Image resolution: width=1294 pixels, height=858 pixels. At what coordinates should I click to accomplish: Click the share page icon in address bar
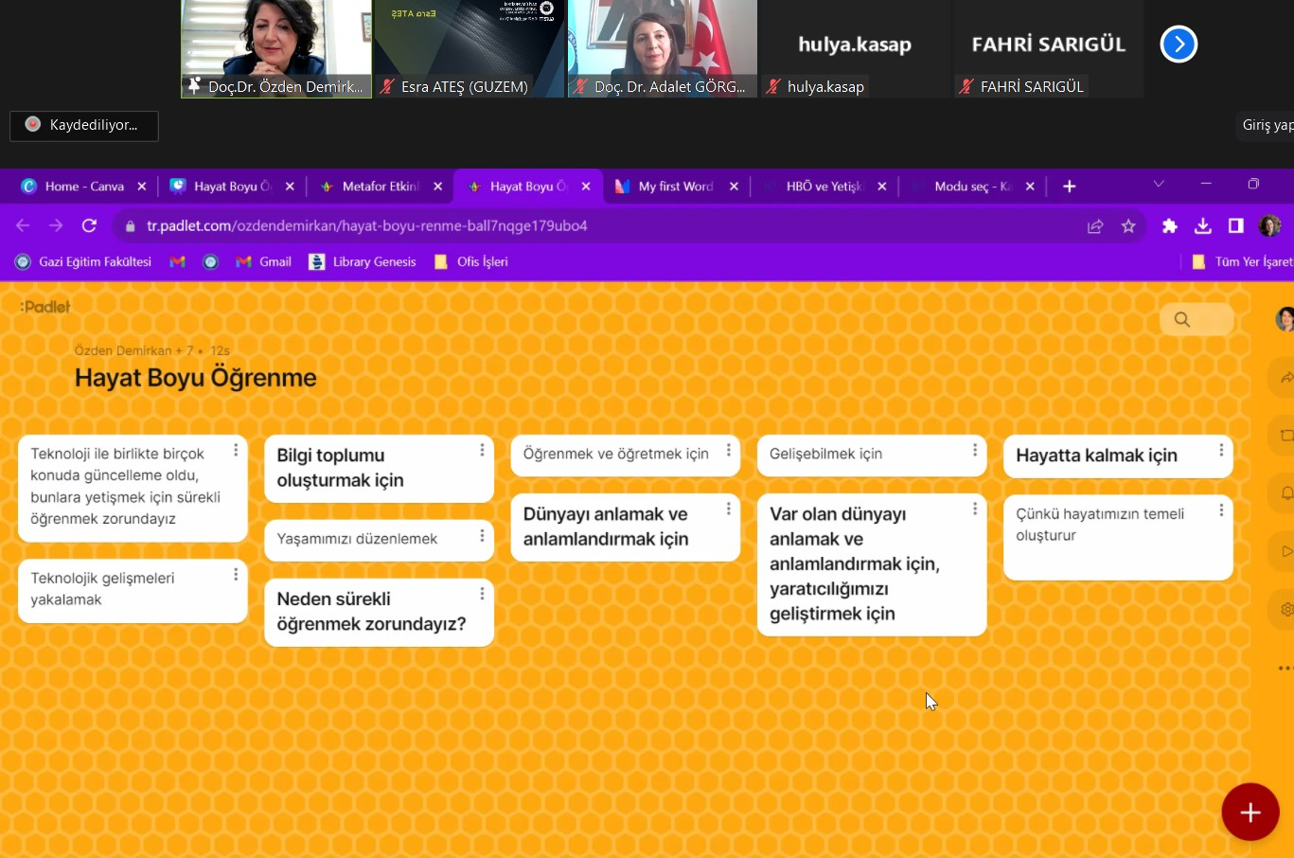pos(1095,226)
